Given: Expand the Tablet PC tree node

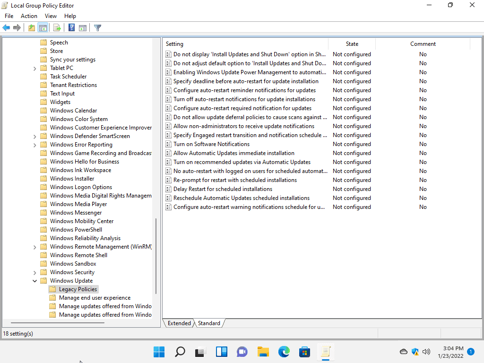Looking at the screenshot, I should (x=35, y=68).
